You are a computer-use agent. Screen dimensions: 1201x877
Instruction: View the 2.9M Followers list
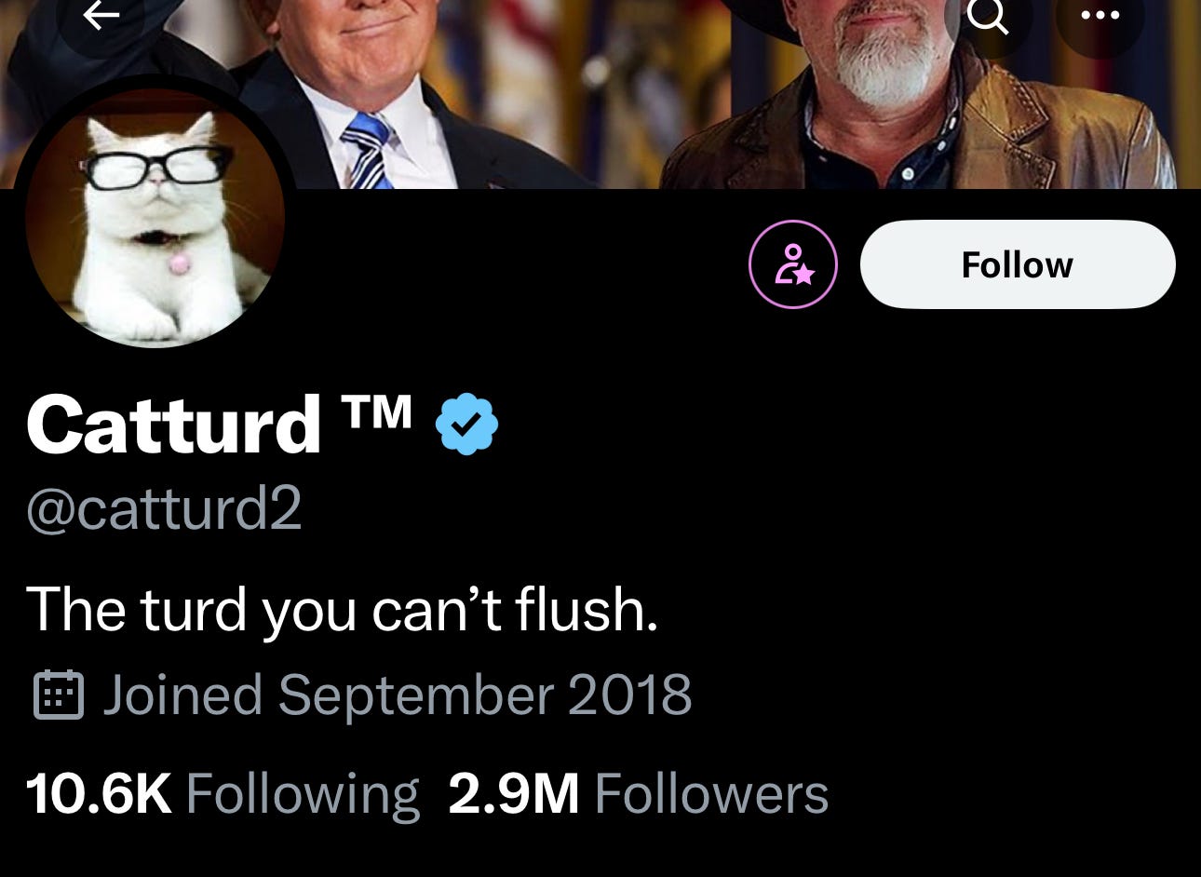click(638, 794)
